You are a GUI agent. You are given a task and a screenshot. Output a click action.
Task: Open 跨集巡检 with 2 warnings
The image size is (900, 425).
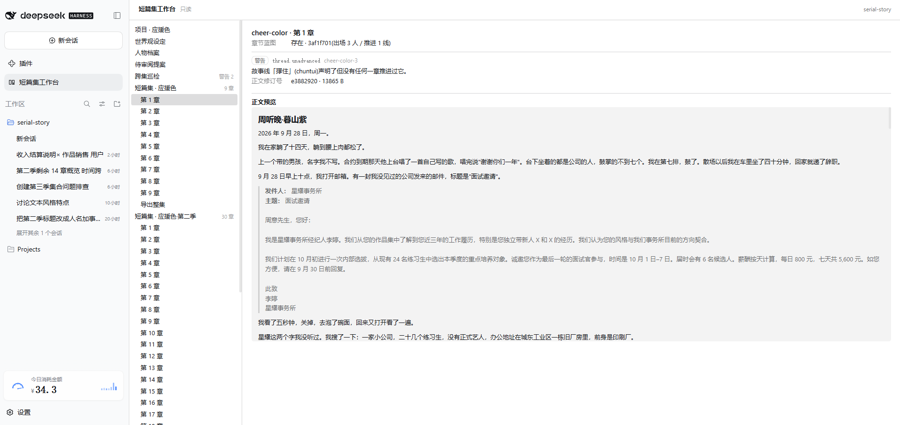pos(184,76)
